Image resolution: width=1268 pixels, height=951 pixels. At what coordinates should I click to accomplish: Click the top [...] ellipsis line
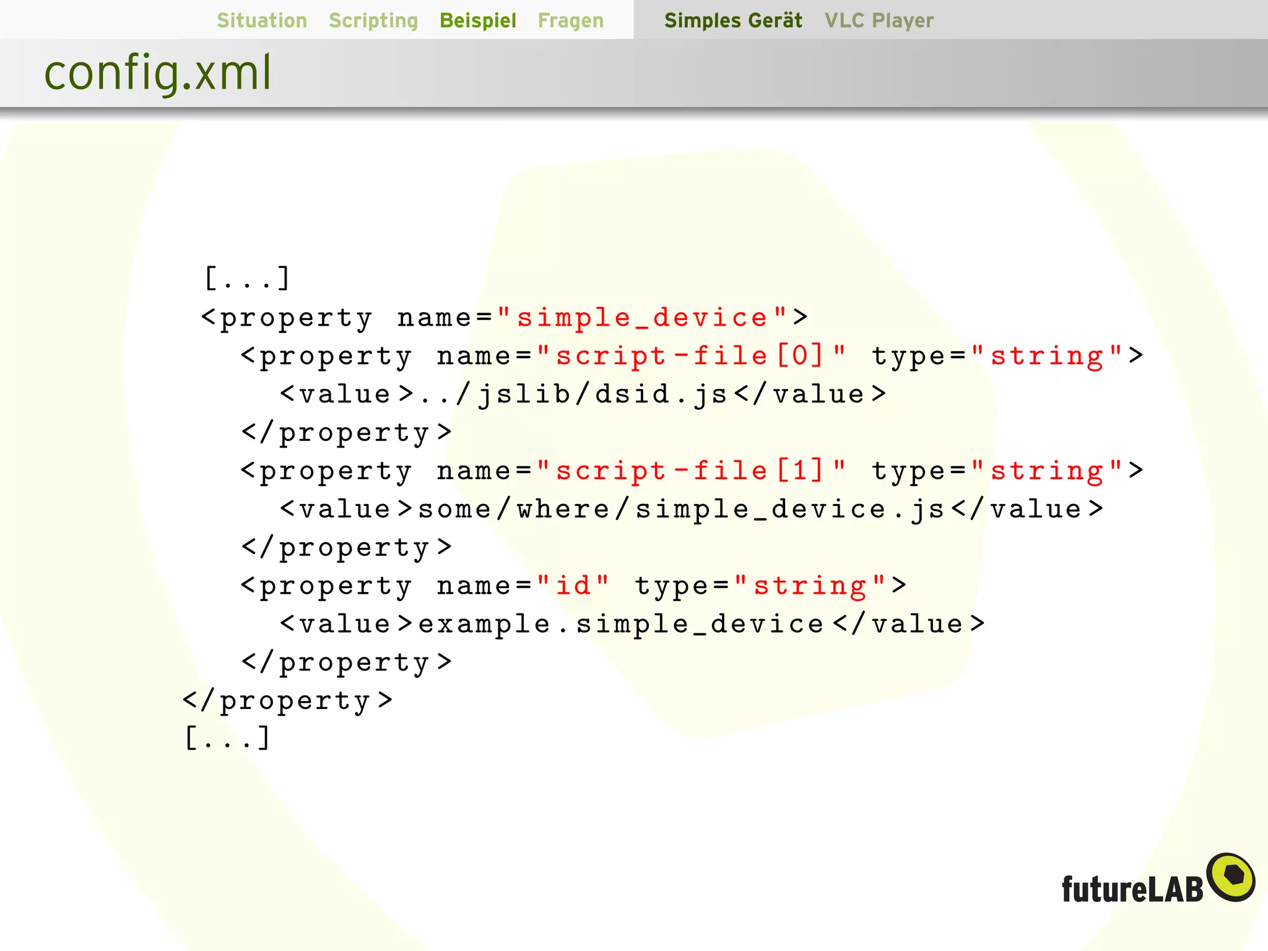point(247,278)
